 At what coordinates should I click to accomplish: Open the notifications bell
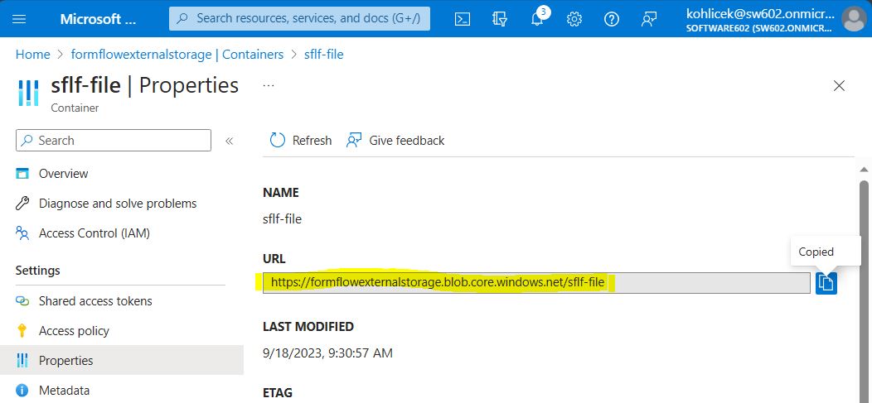coord(537,19)
